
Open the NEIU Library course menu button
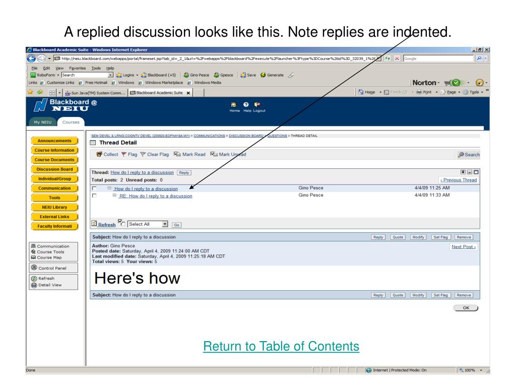point(54,207)
